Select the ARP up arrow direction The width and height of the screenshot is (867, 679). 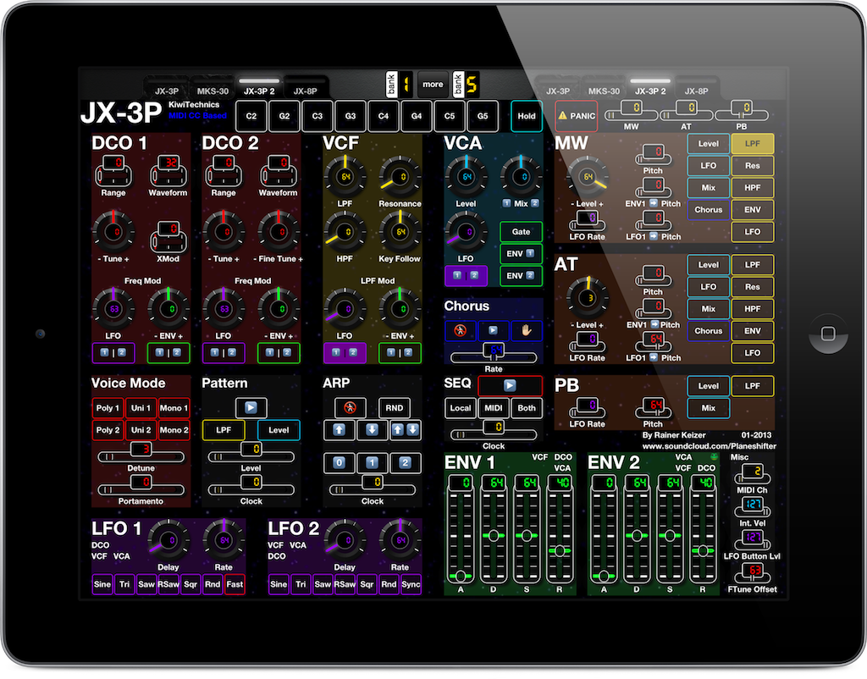pyautogui.click(x=340, y=430)
